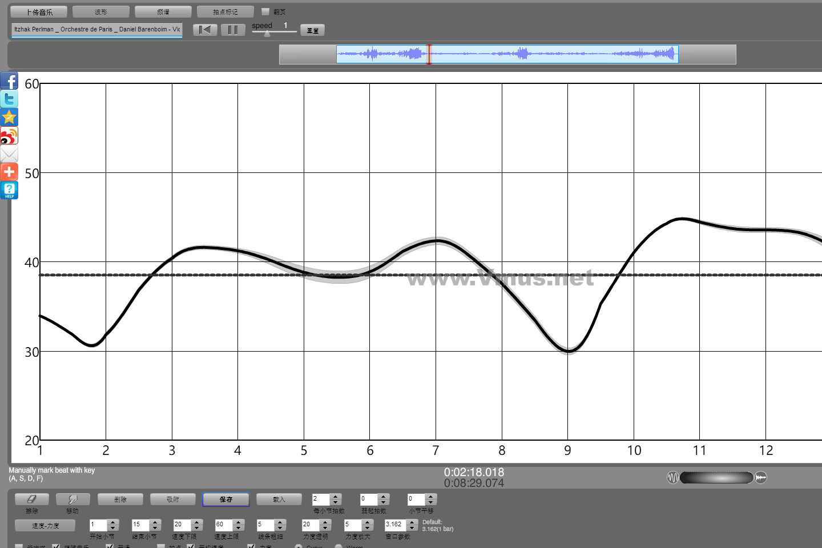Image resolution: width=822 pixels, height=548 pixels.
Task: Decrease the 结束小节 end bar value
Action: pyautogui.click(x=155, y=527)
